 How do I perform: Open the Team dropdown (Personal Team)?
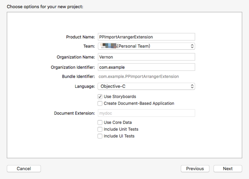[x=146, y=46]
